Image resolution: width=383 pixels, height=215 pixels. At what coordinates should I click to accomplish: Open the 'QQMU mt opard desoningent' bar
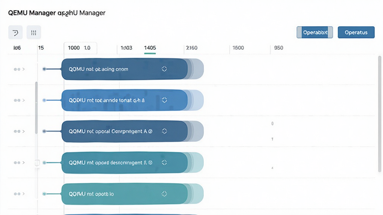coord(125,163)
